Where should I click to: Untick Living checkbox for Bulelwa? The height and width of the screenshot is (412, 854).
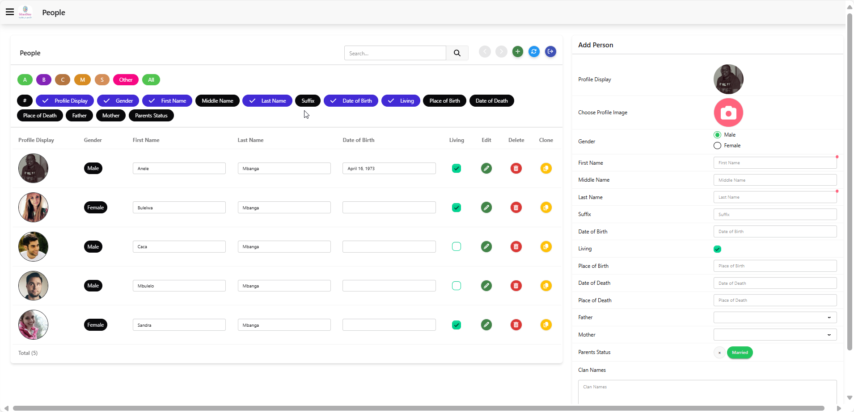[457, 208]
